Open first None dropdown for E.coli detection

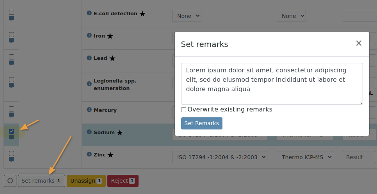pos(187,16)
